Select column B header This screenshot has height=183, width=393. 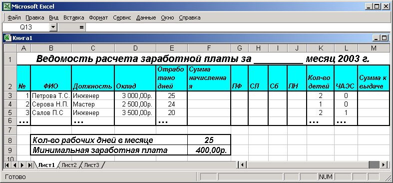pyautogui.click(x=51, y=48)
